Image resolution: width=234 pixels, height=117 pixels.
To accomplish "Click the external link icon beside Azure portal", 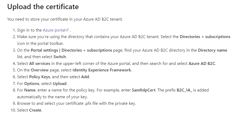I will [67, 30].
